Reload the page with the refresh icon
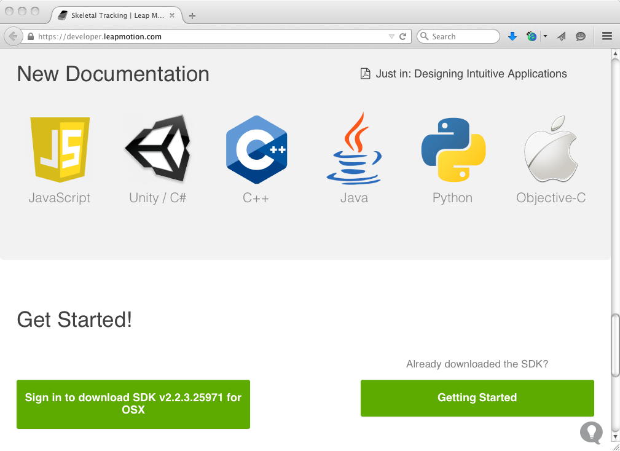 (403, 36)
